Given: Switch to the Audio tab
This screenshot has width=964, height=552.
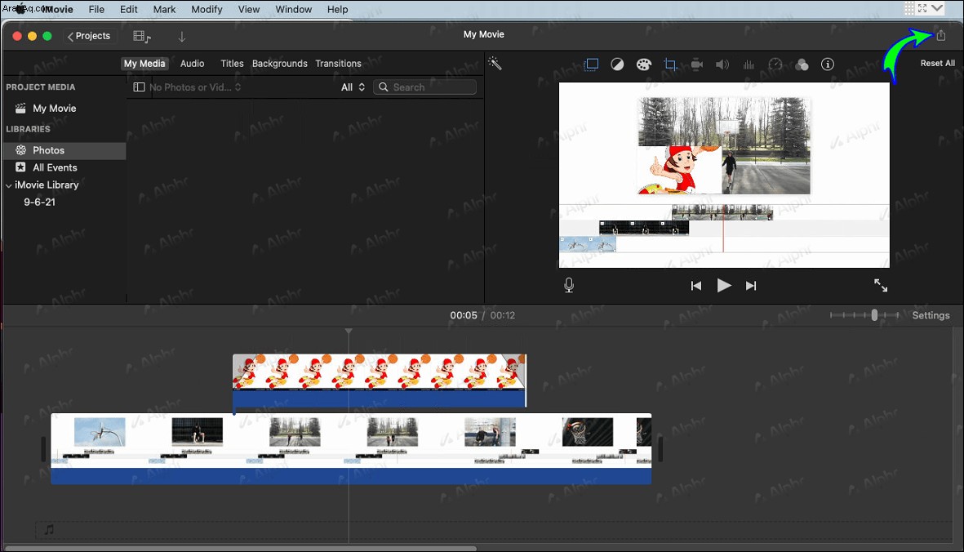Looking at the screenshot, I should (192, 64).
